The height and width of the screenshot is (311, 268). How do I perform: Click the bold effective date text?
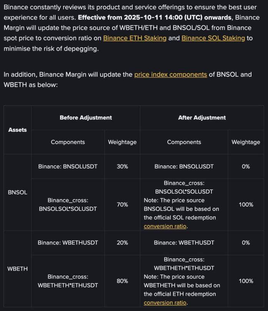[155, 18]
